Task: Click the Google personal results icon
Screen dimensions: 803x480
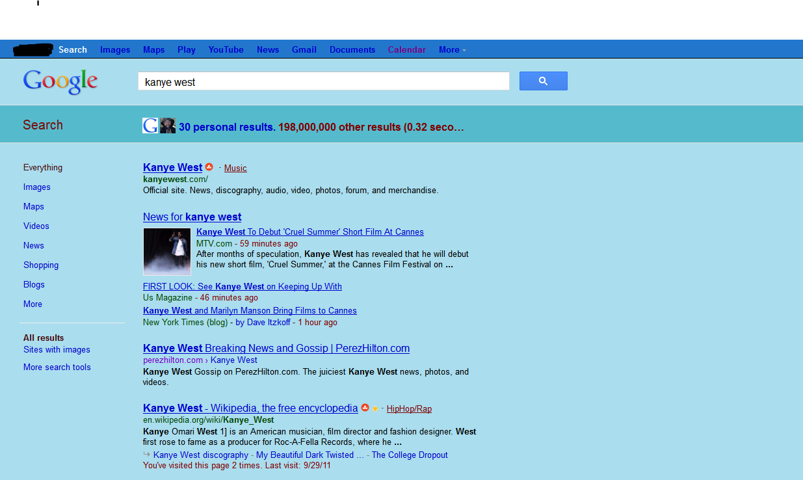Action: click(150, 126)
